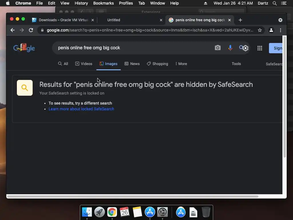This screenshot has width=293, height=220.
Task: Go back with the browser back arrow
Action: click(x=13, y=30)
